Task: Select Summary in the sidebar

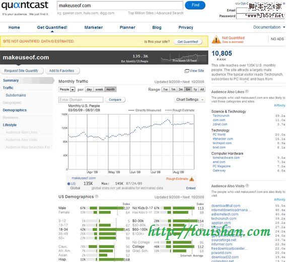Action: click(x=11, y=81)
